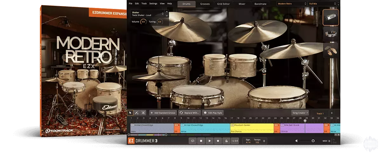Select the orange Fill block at bar 24
The image size is (381, 155).
pos(277,128)
